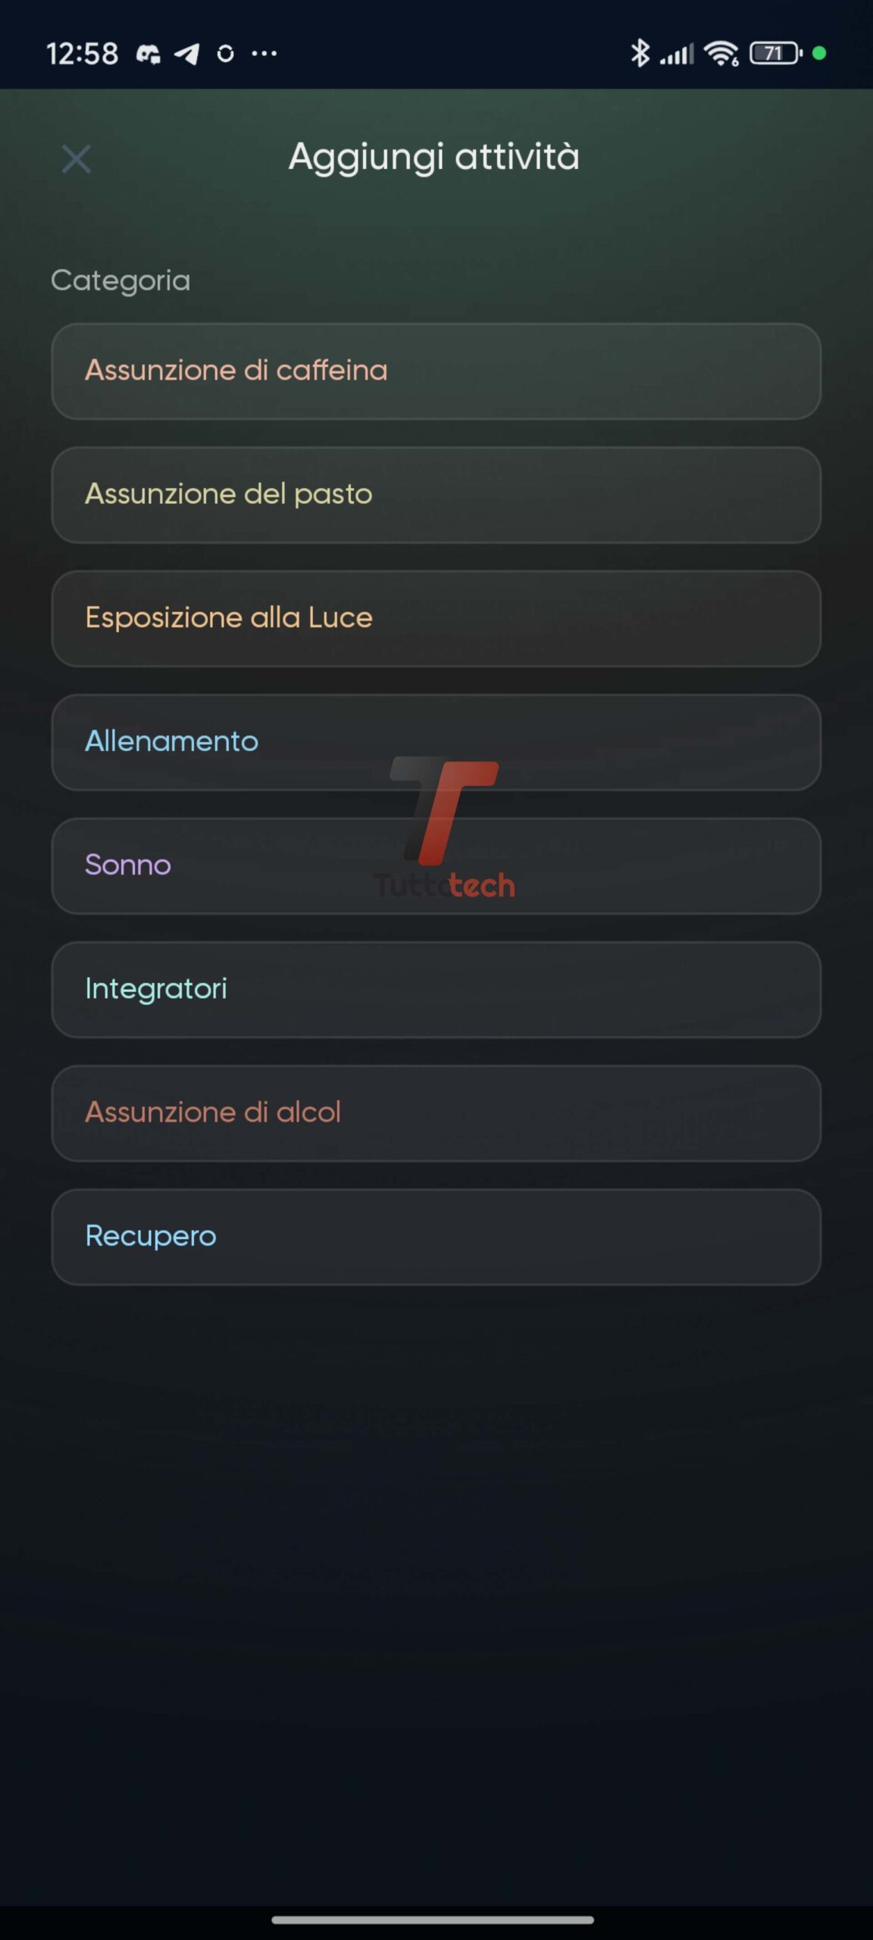Choose Assunzione del pasto category
The width and height of the screenshot is (873, 1940).
point(436,495)
